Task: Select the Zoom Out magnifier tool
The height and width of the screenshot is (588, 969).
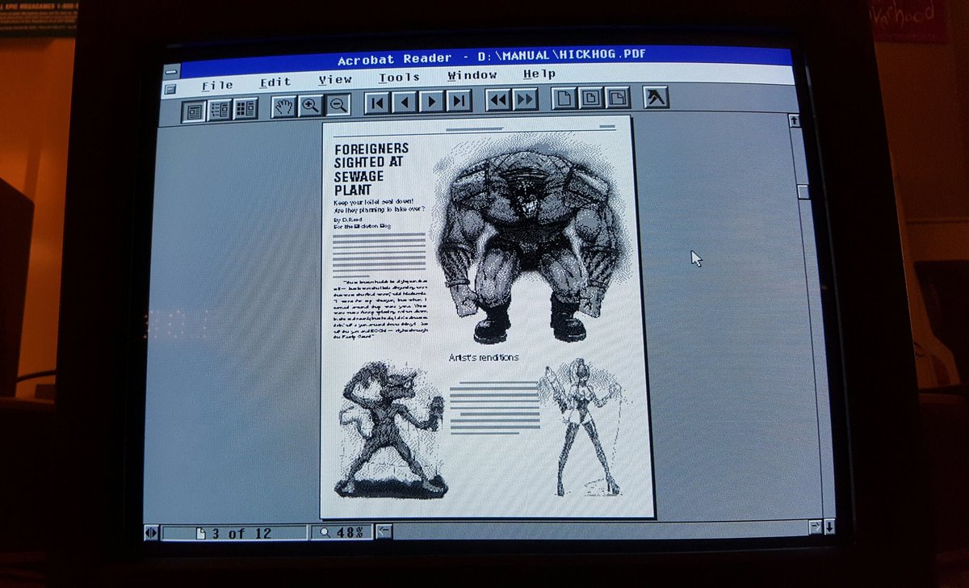Action: [x=337, y=104]
